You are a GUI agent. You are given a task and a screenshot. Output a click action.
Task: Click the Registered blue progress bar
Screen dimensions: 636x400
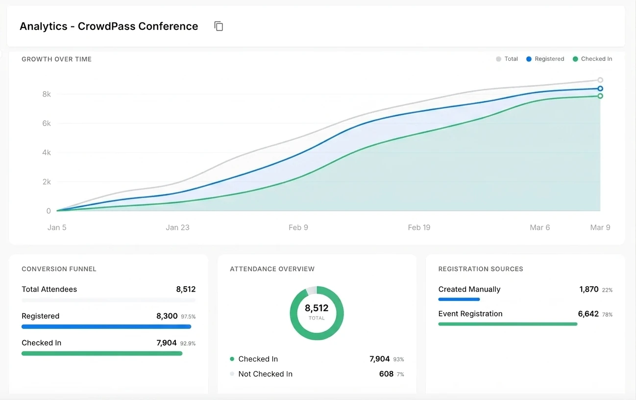click(106, 326)
